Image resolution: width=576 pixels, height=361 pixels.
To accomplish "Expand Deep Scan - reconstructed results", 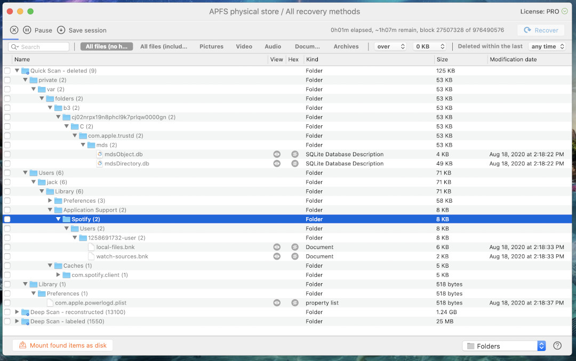I will pyautogui.click(x=17, y=312).
